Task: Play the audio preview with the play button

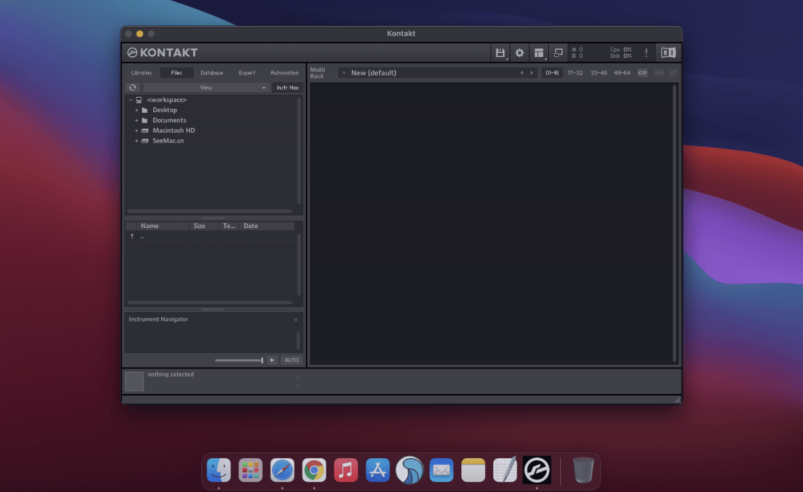Action: click(272, 360)
